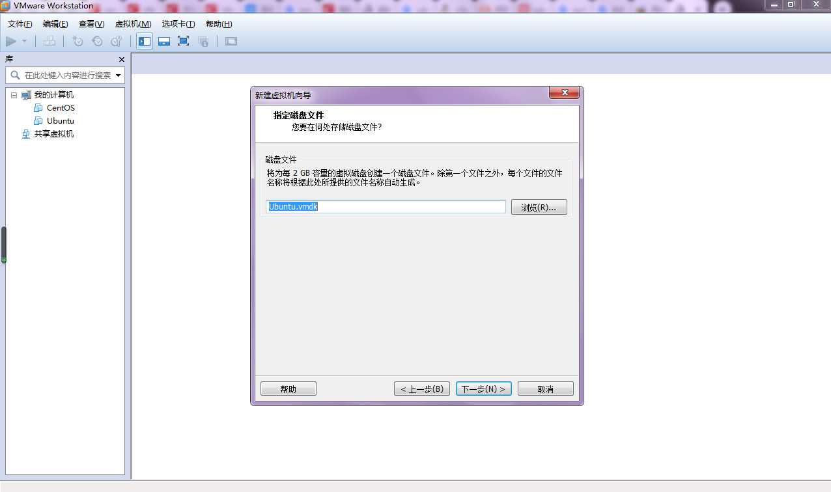Click the console view icon at toolbar end
Image resolution: width=831 pixels, height=492 pixels.
click(x=231, y=41)
